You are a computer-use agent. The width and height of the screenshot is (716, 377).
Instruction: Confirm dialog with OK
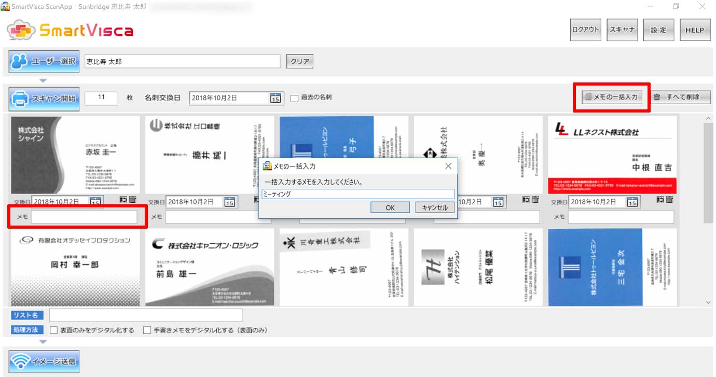[x=390, y=207]
